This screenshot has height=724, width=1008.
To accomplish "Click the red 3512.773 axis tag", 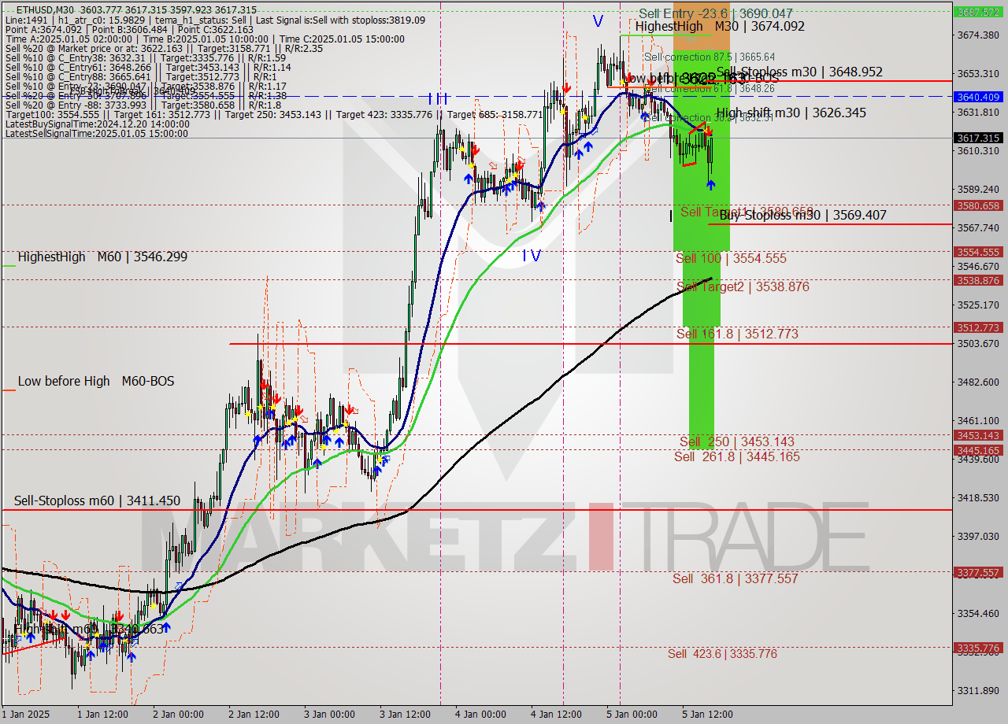I will (978, 327).
